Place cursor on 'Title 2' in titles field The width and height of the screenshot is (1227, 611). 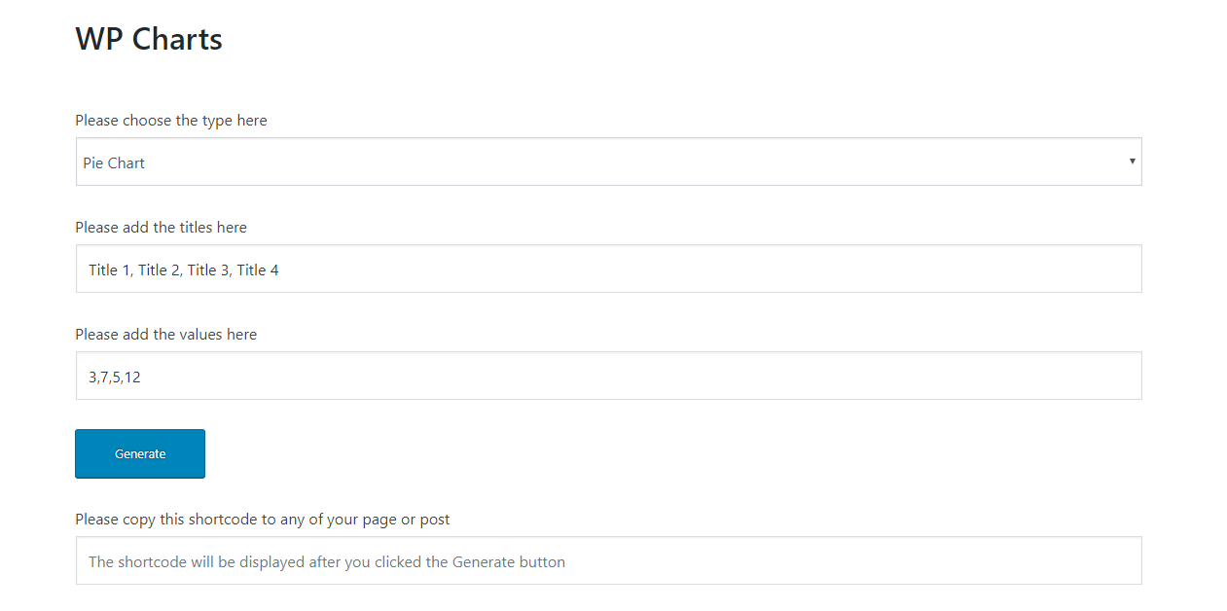(159, 270)
